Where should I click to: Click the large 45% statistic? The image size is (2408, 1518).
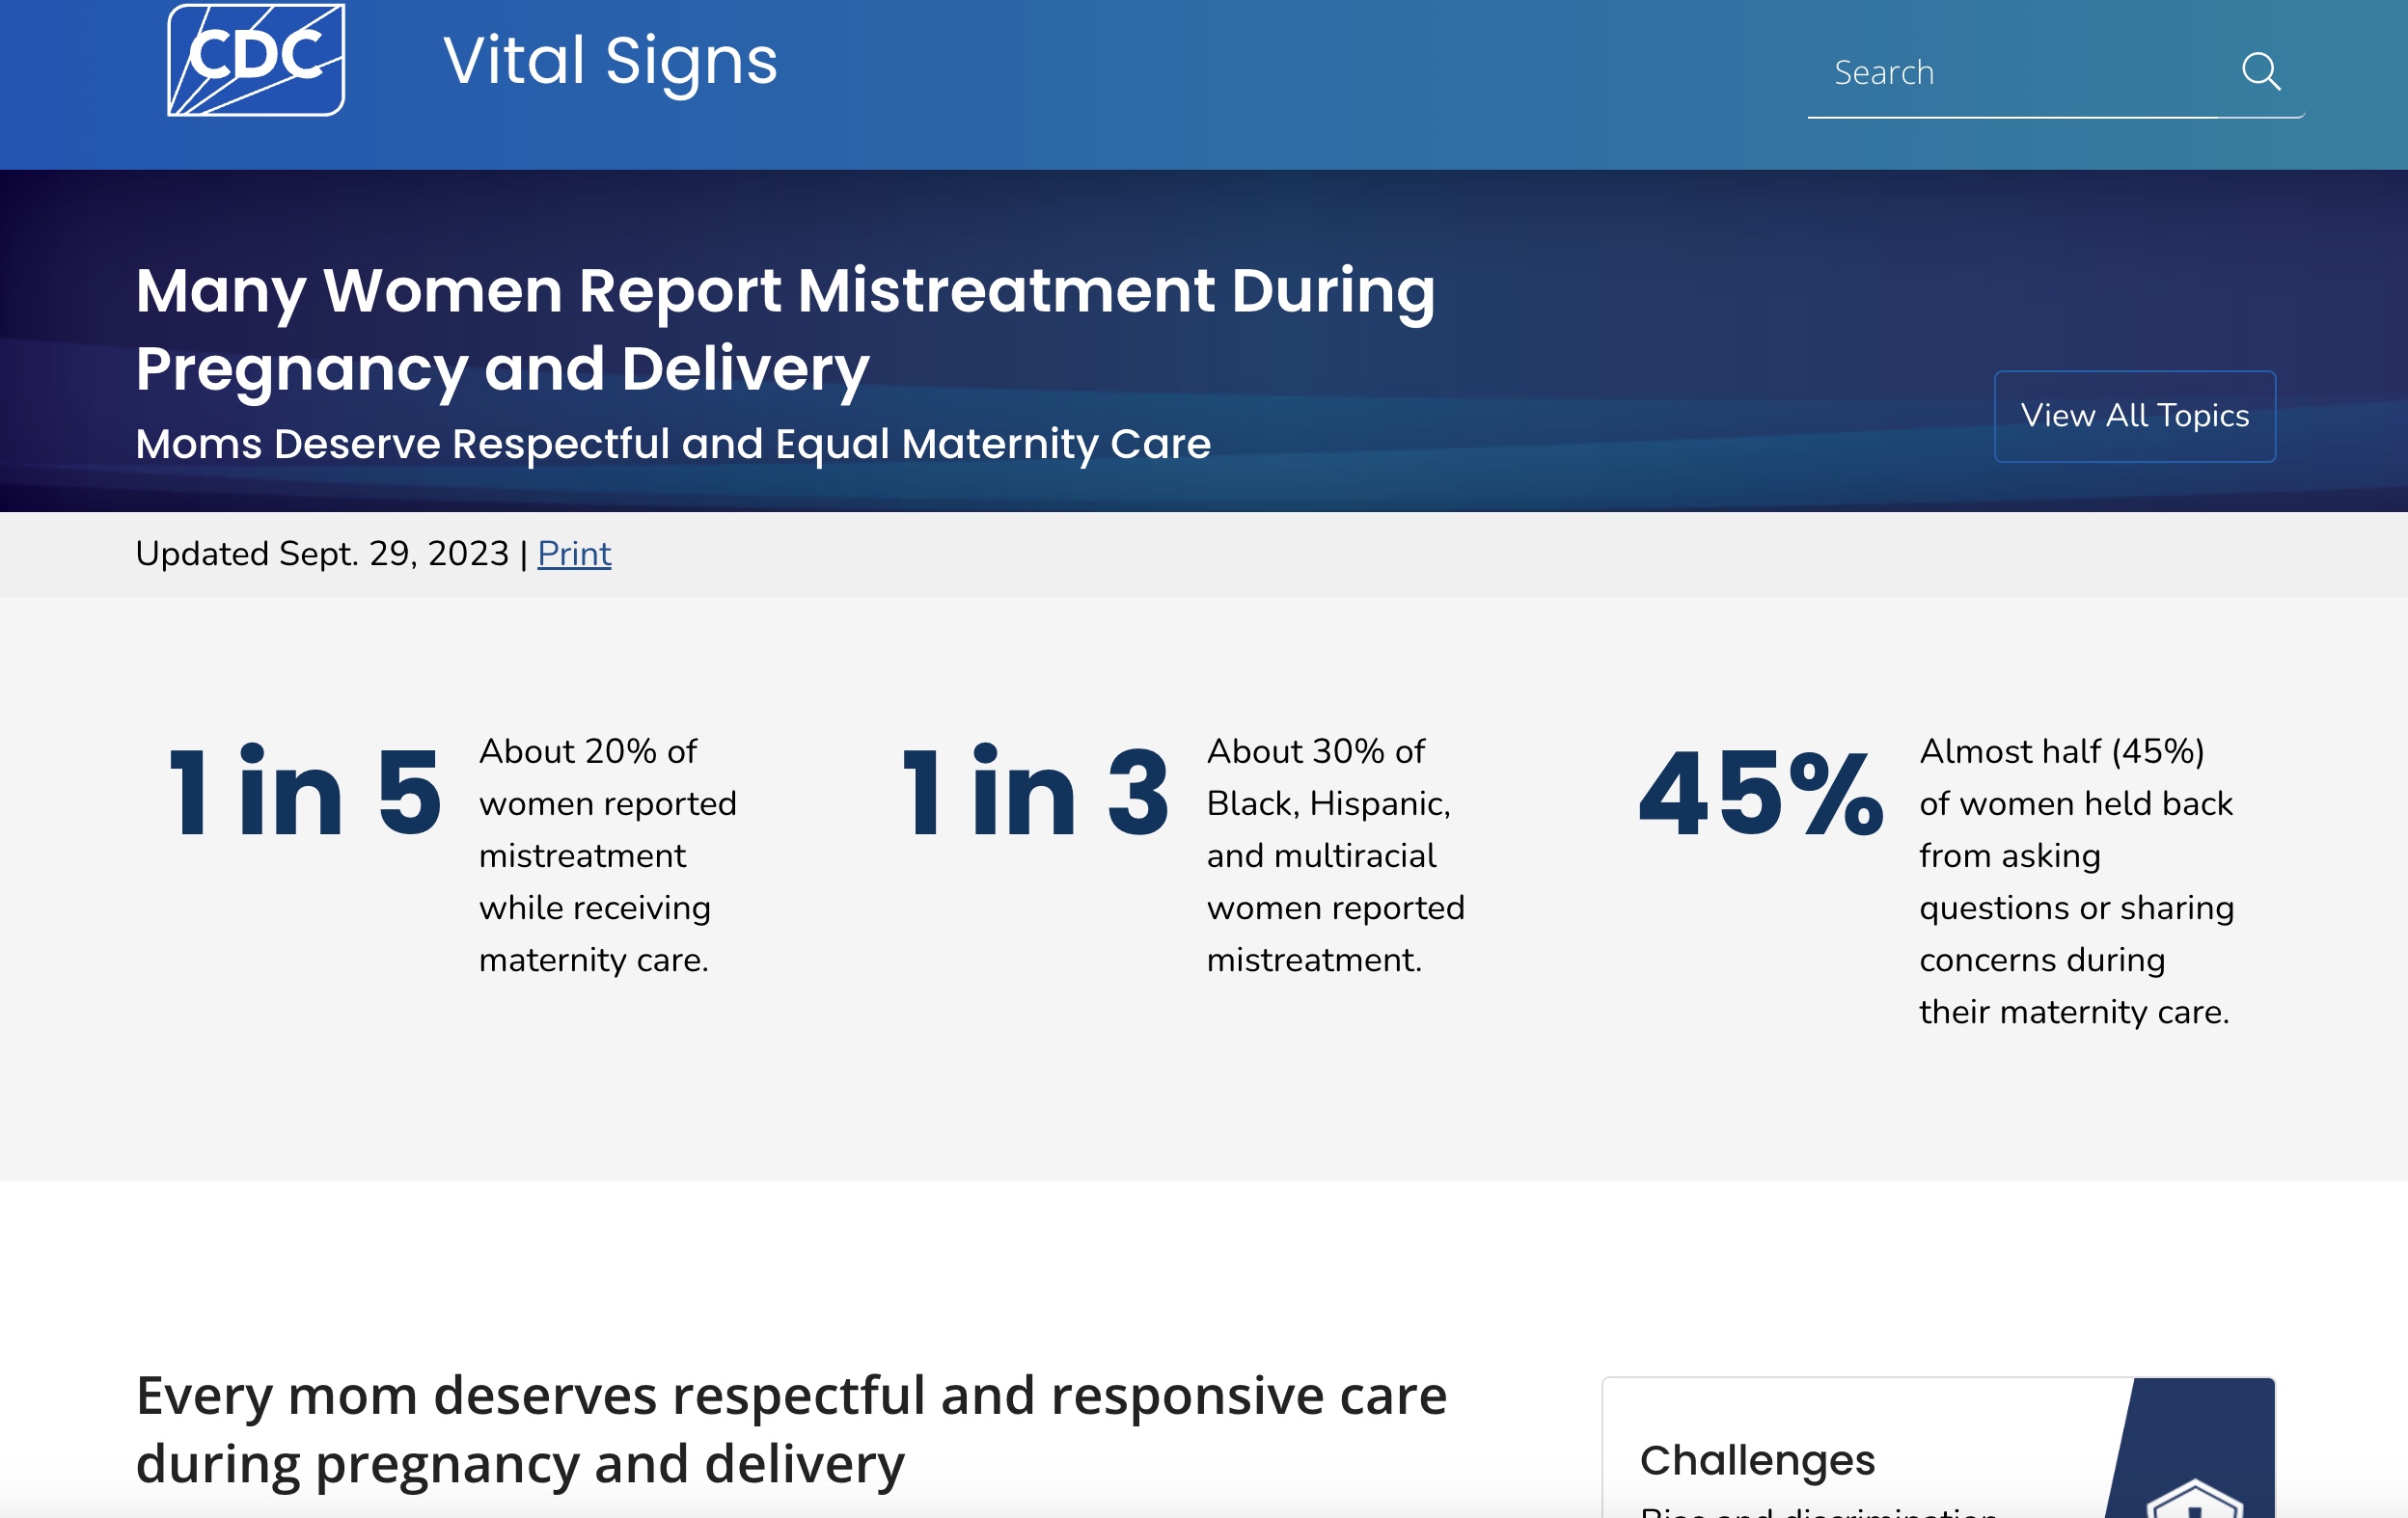[1760, 794]
